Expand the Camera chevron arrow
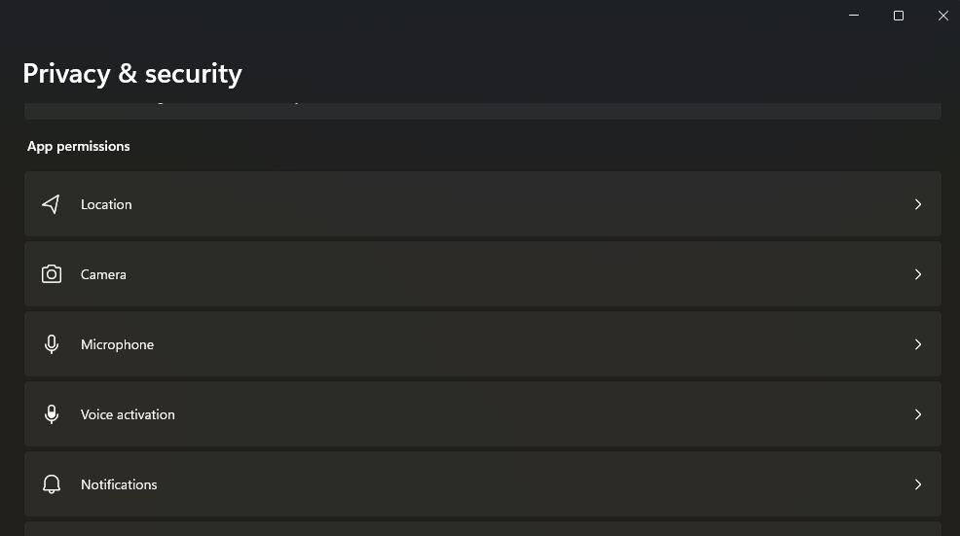The image size is (960, 536). pos(917,274)
